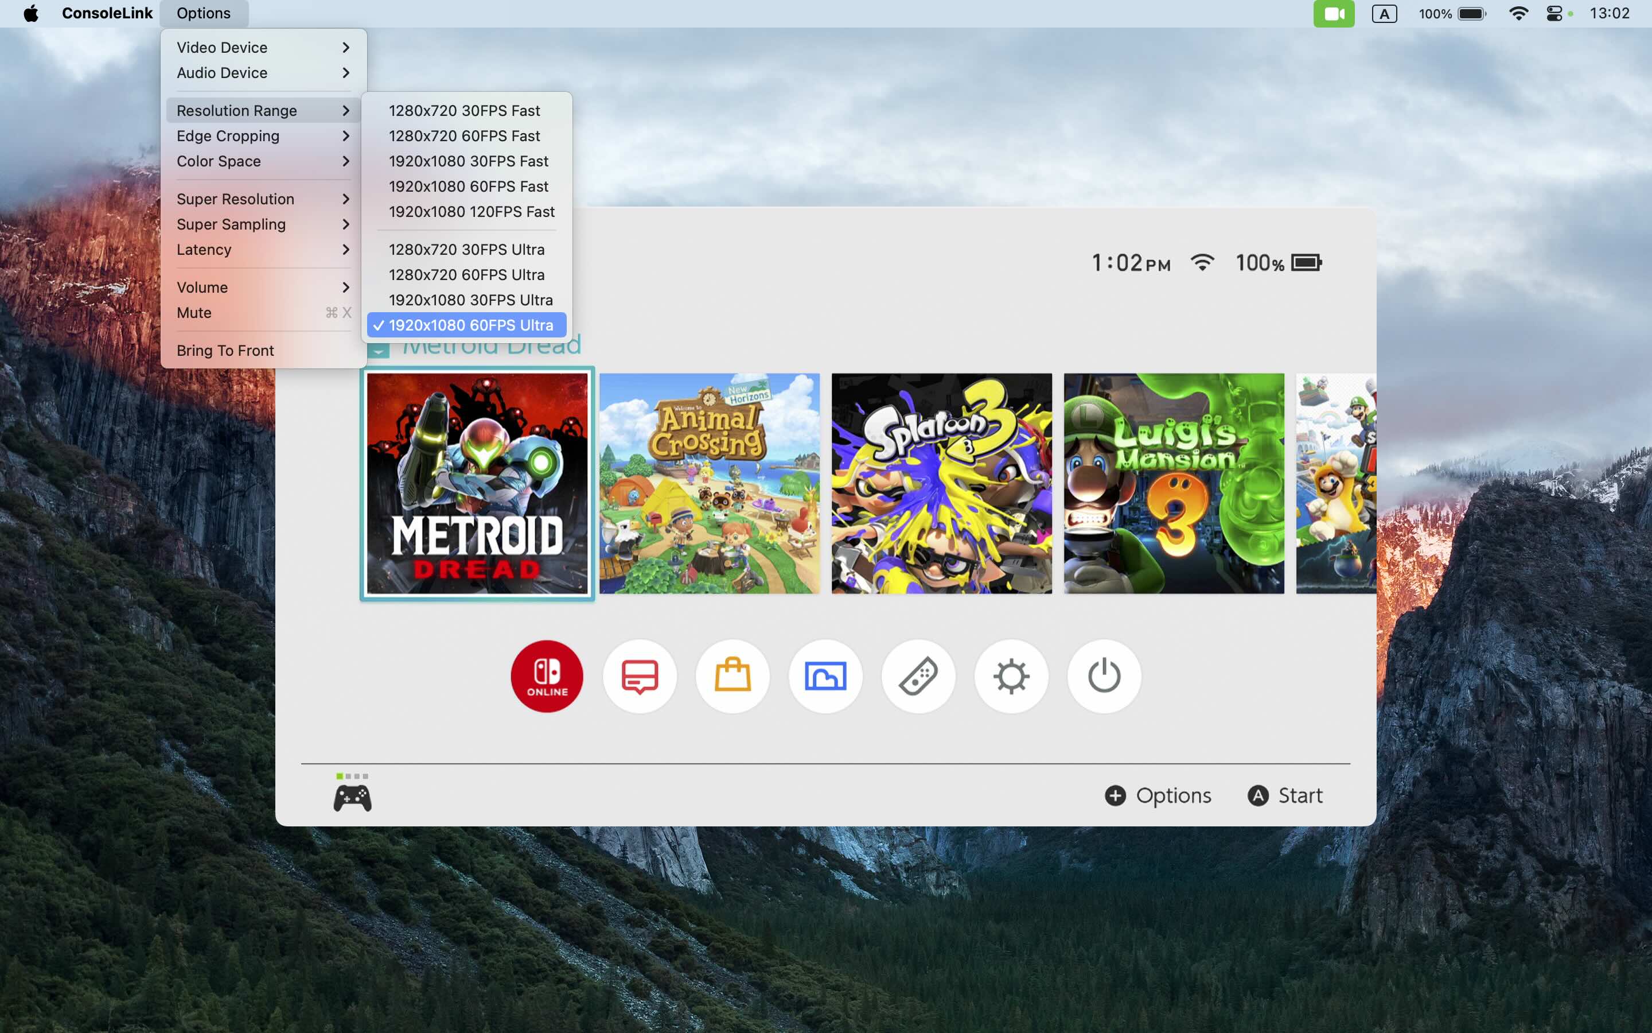Click the Options plus button on Switch
The height and width of the screenshot is (1033, 1652).
[x=1158, y=795]
